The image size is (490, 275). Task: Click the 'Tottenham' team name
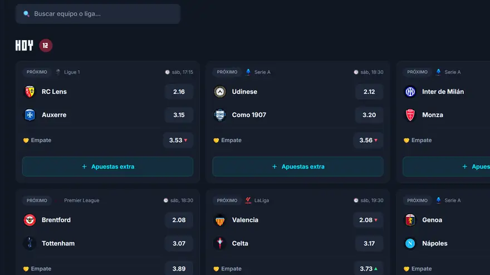pos(58,243)
